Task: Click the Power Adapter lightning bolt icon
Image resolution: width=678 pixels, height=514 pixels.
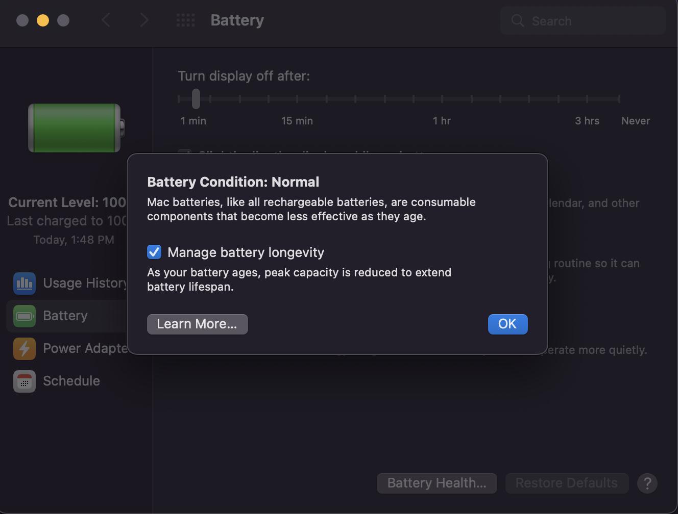Action: (25, 349)
